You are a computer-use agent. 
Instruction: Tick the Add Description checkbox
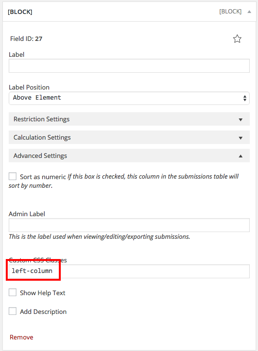[x=13, y=311]
